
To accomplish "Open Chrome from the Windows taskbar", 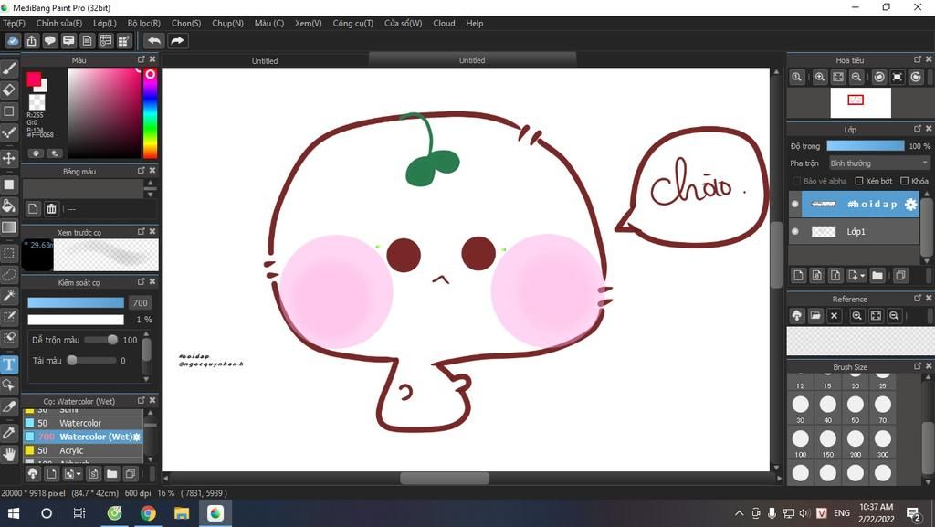I will pos(148,512).
